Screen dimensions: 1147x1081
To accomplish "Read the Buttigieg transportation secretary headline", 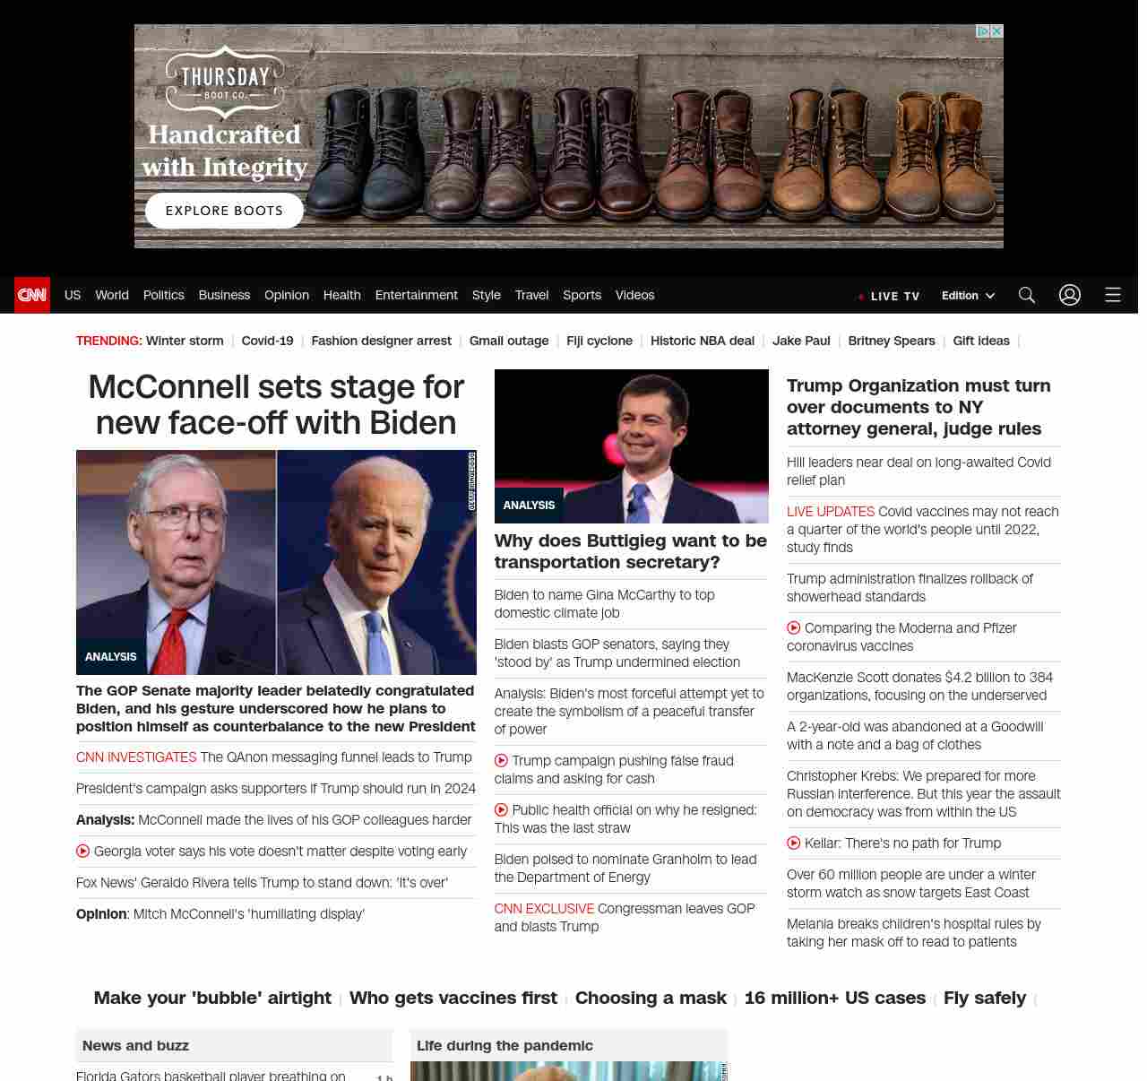I will [631, 551].
